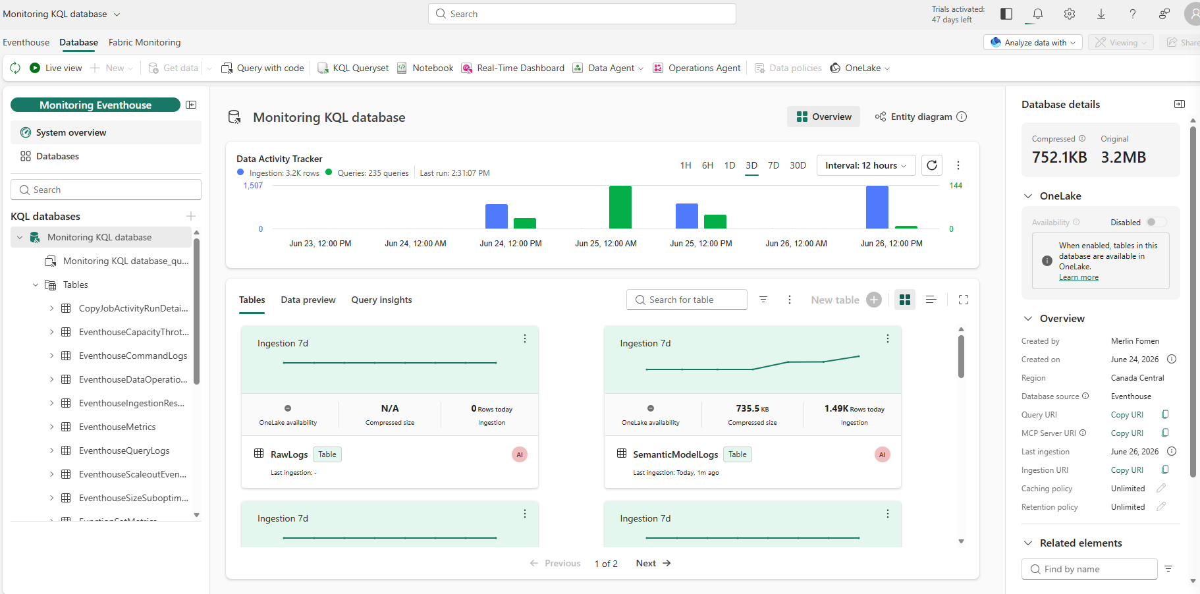
Task: Select the 1H time range
Action: tap(686, 165)
